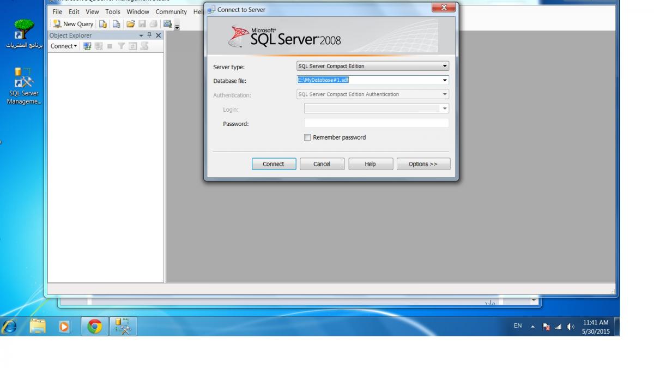Click the SQL Server Management Studio taskbar icon
The image size is (654, 368).
tap(124, 327)
